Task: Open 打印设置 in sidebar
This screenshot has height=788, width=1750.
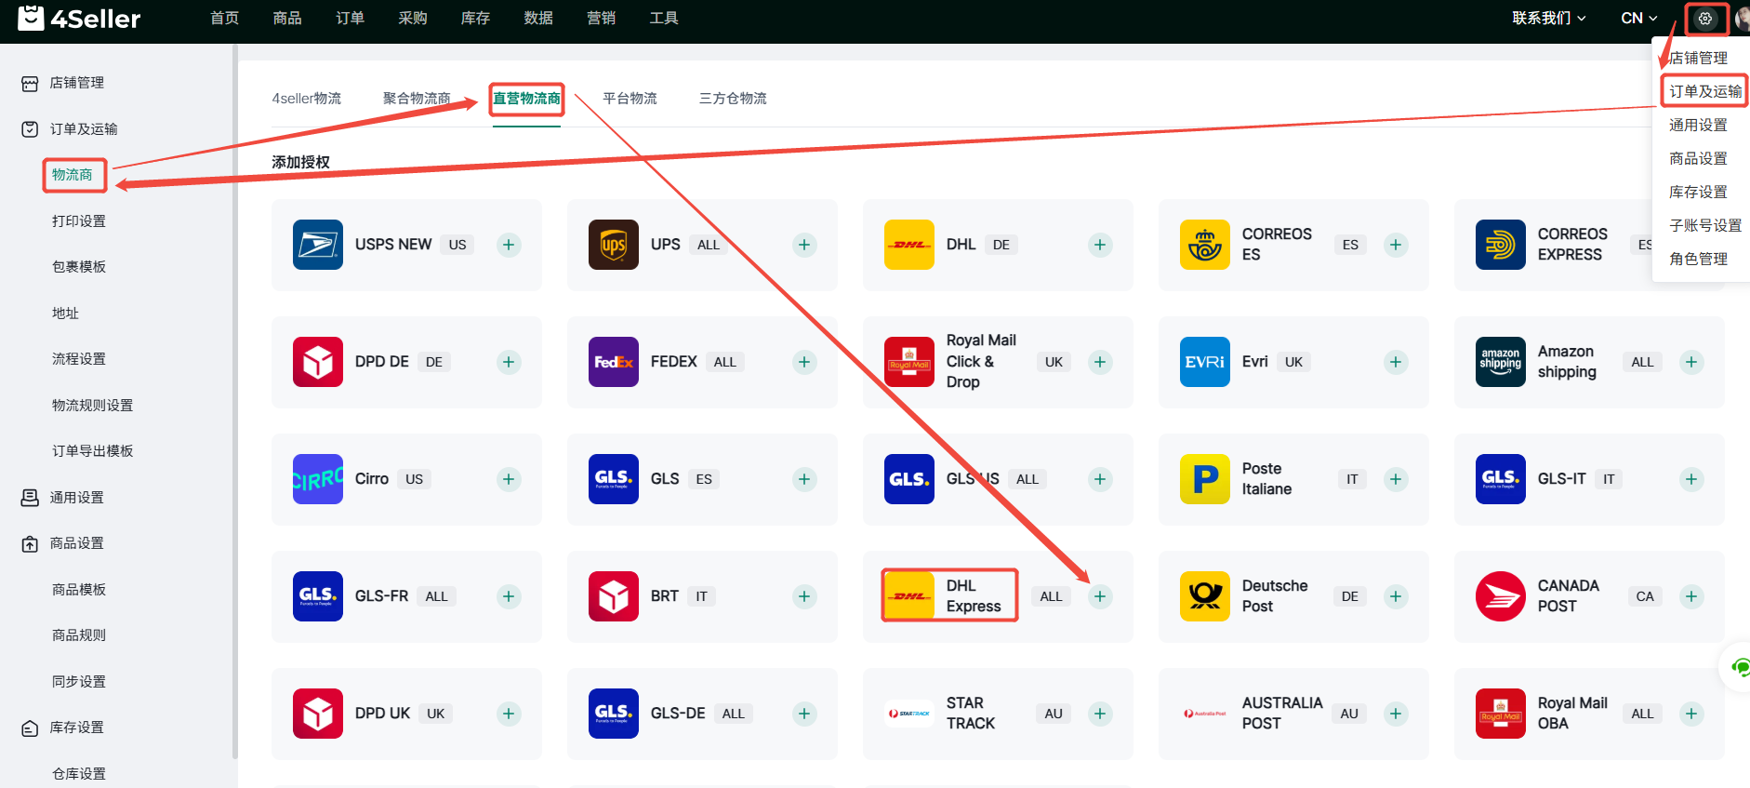Action: tap(79, 221)
